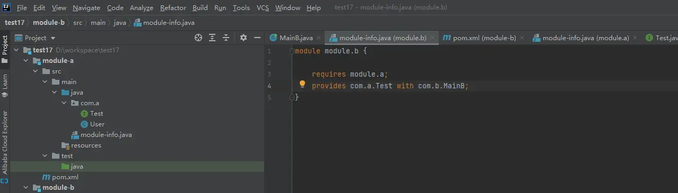
Task: Click the yellow lightbulb intention icon
Action: click(302, 85)
